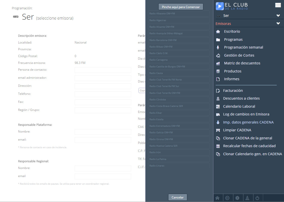
Task: Click the Escritorio home icon
Action: point(218,31)
